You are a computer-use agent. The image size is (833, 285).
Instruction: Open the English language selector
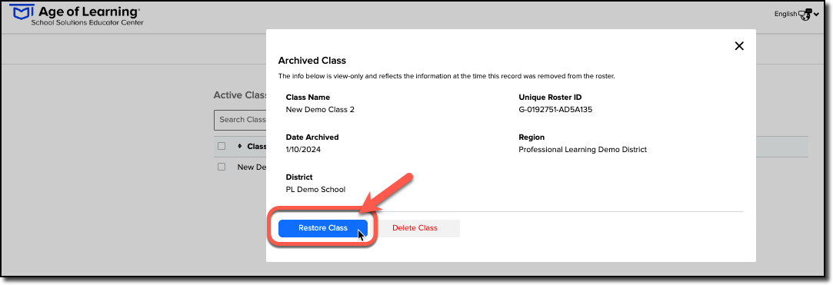pos(785,15)
